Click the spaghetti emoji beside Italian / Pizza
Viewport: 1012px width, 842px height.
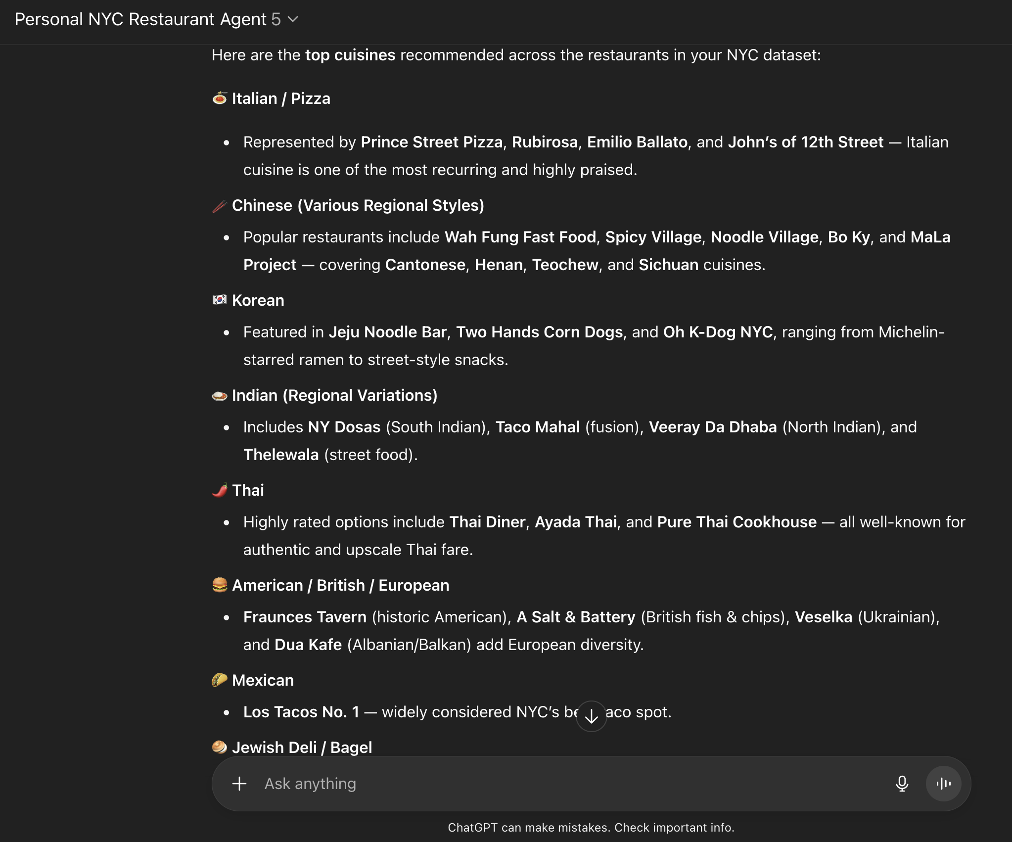(x=220, y=98)
